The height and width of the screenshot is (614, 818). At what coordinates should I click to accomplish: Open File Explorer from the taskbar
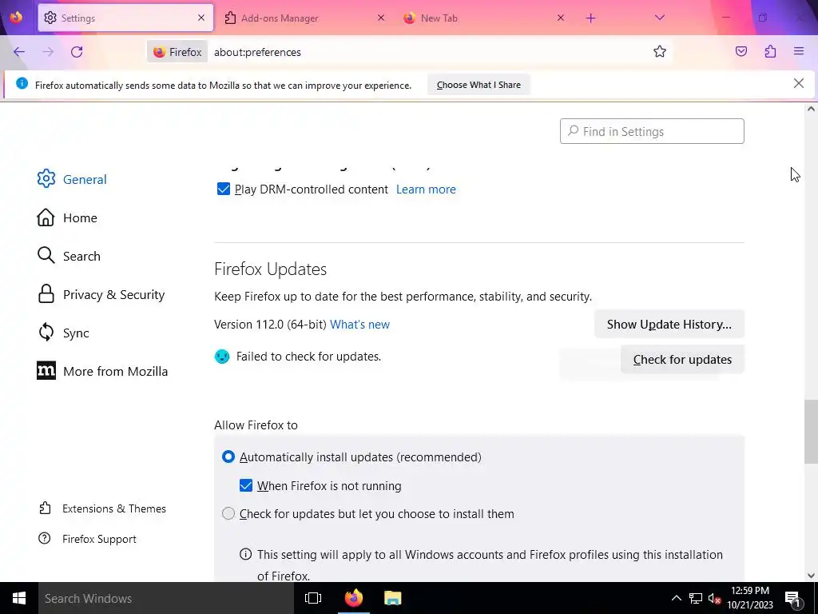pos(392,598)
